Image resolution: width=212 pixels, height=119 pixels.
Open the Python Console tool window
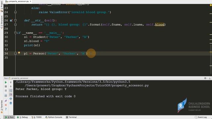point(54,117)
